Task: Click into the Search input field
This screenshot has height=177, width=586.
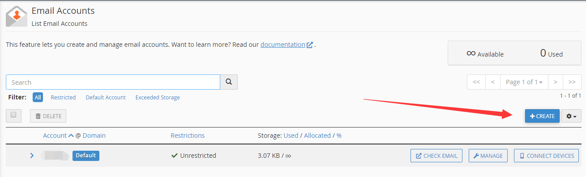Action: point(113,82)
